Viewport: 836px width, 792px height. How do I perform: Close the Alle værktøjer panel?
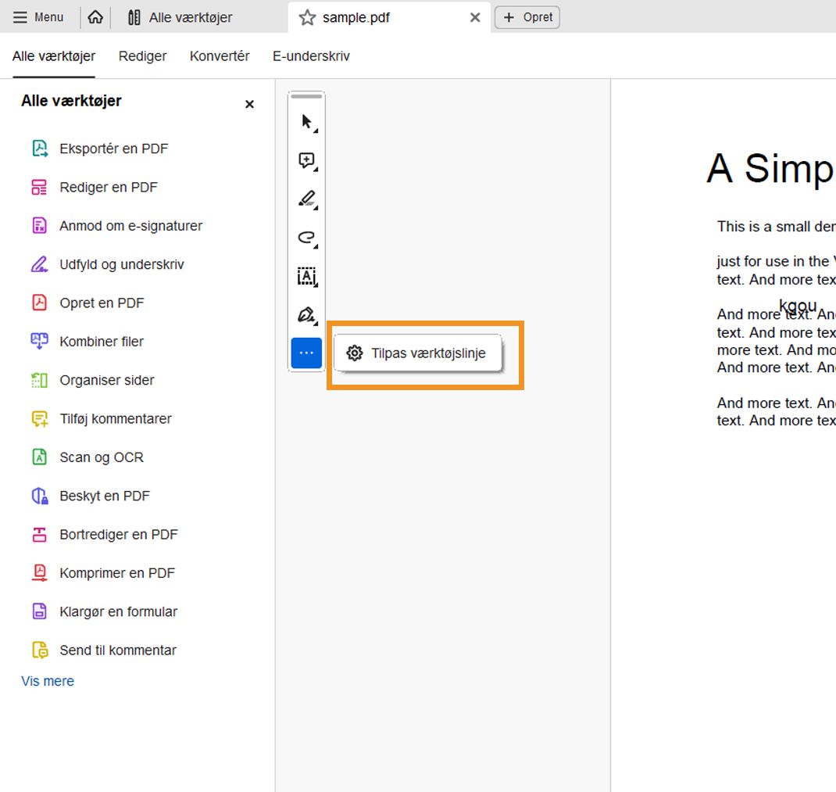click(x=249, y=104)
